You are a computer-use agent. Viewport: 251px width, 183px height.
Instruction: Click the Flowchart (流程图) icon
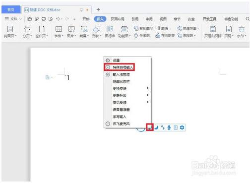[x=180, y=36]
